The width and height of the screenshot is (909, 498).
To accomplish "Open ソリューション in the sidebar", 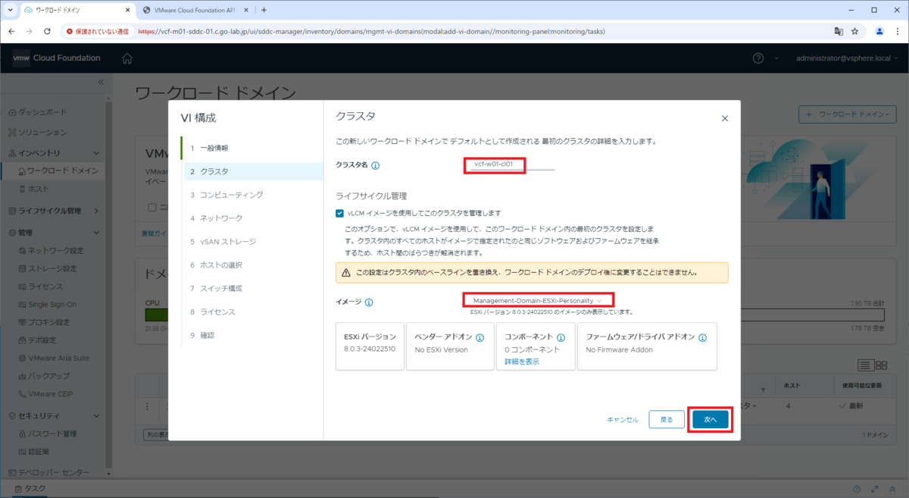I will 42,132.
